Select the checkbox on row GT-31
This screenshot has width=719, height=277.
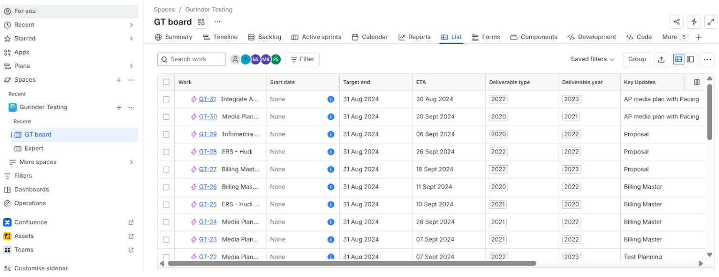point(166,99)
